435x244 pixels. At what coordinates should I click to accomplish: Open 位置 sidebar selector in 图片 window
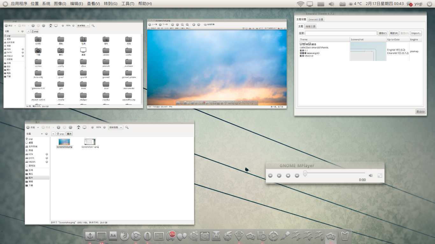pos(35,134)
